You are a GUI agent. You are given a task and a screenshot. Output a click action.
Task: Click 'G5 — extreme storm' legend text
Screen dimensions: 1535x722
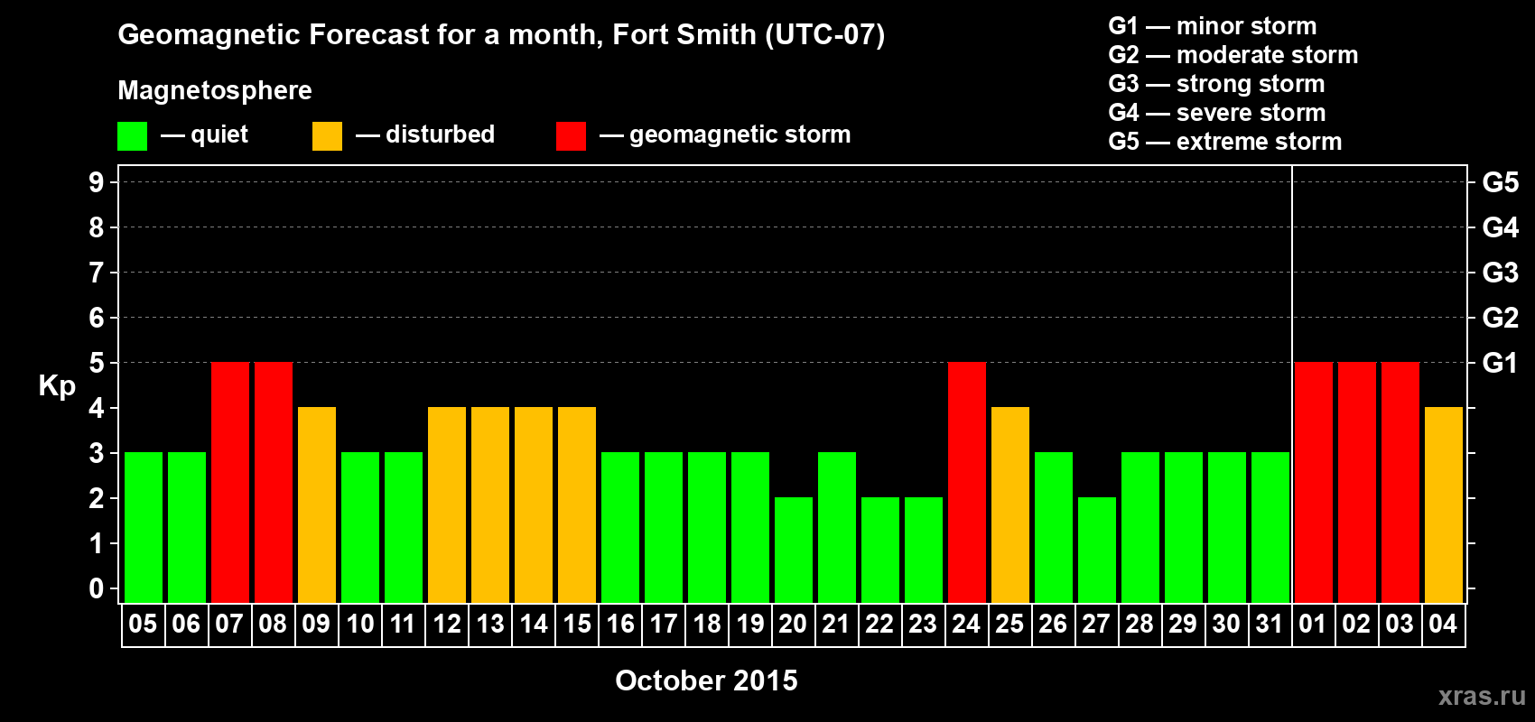tap(1225, 142)
